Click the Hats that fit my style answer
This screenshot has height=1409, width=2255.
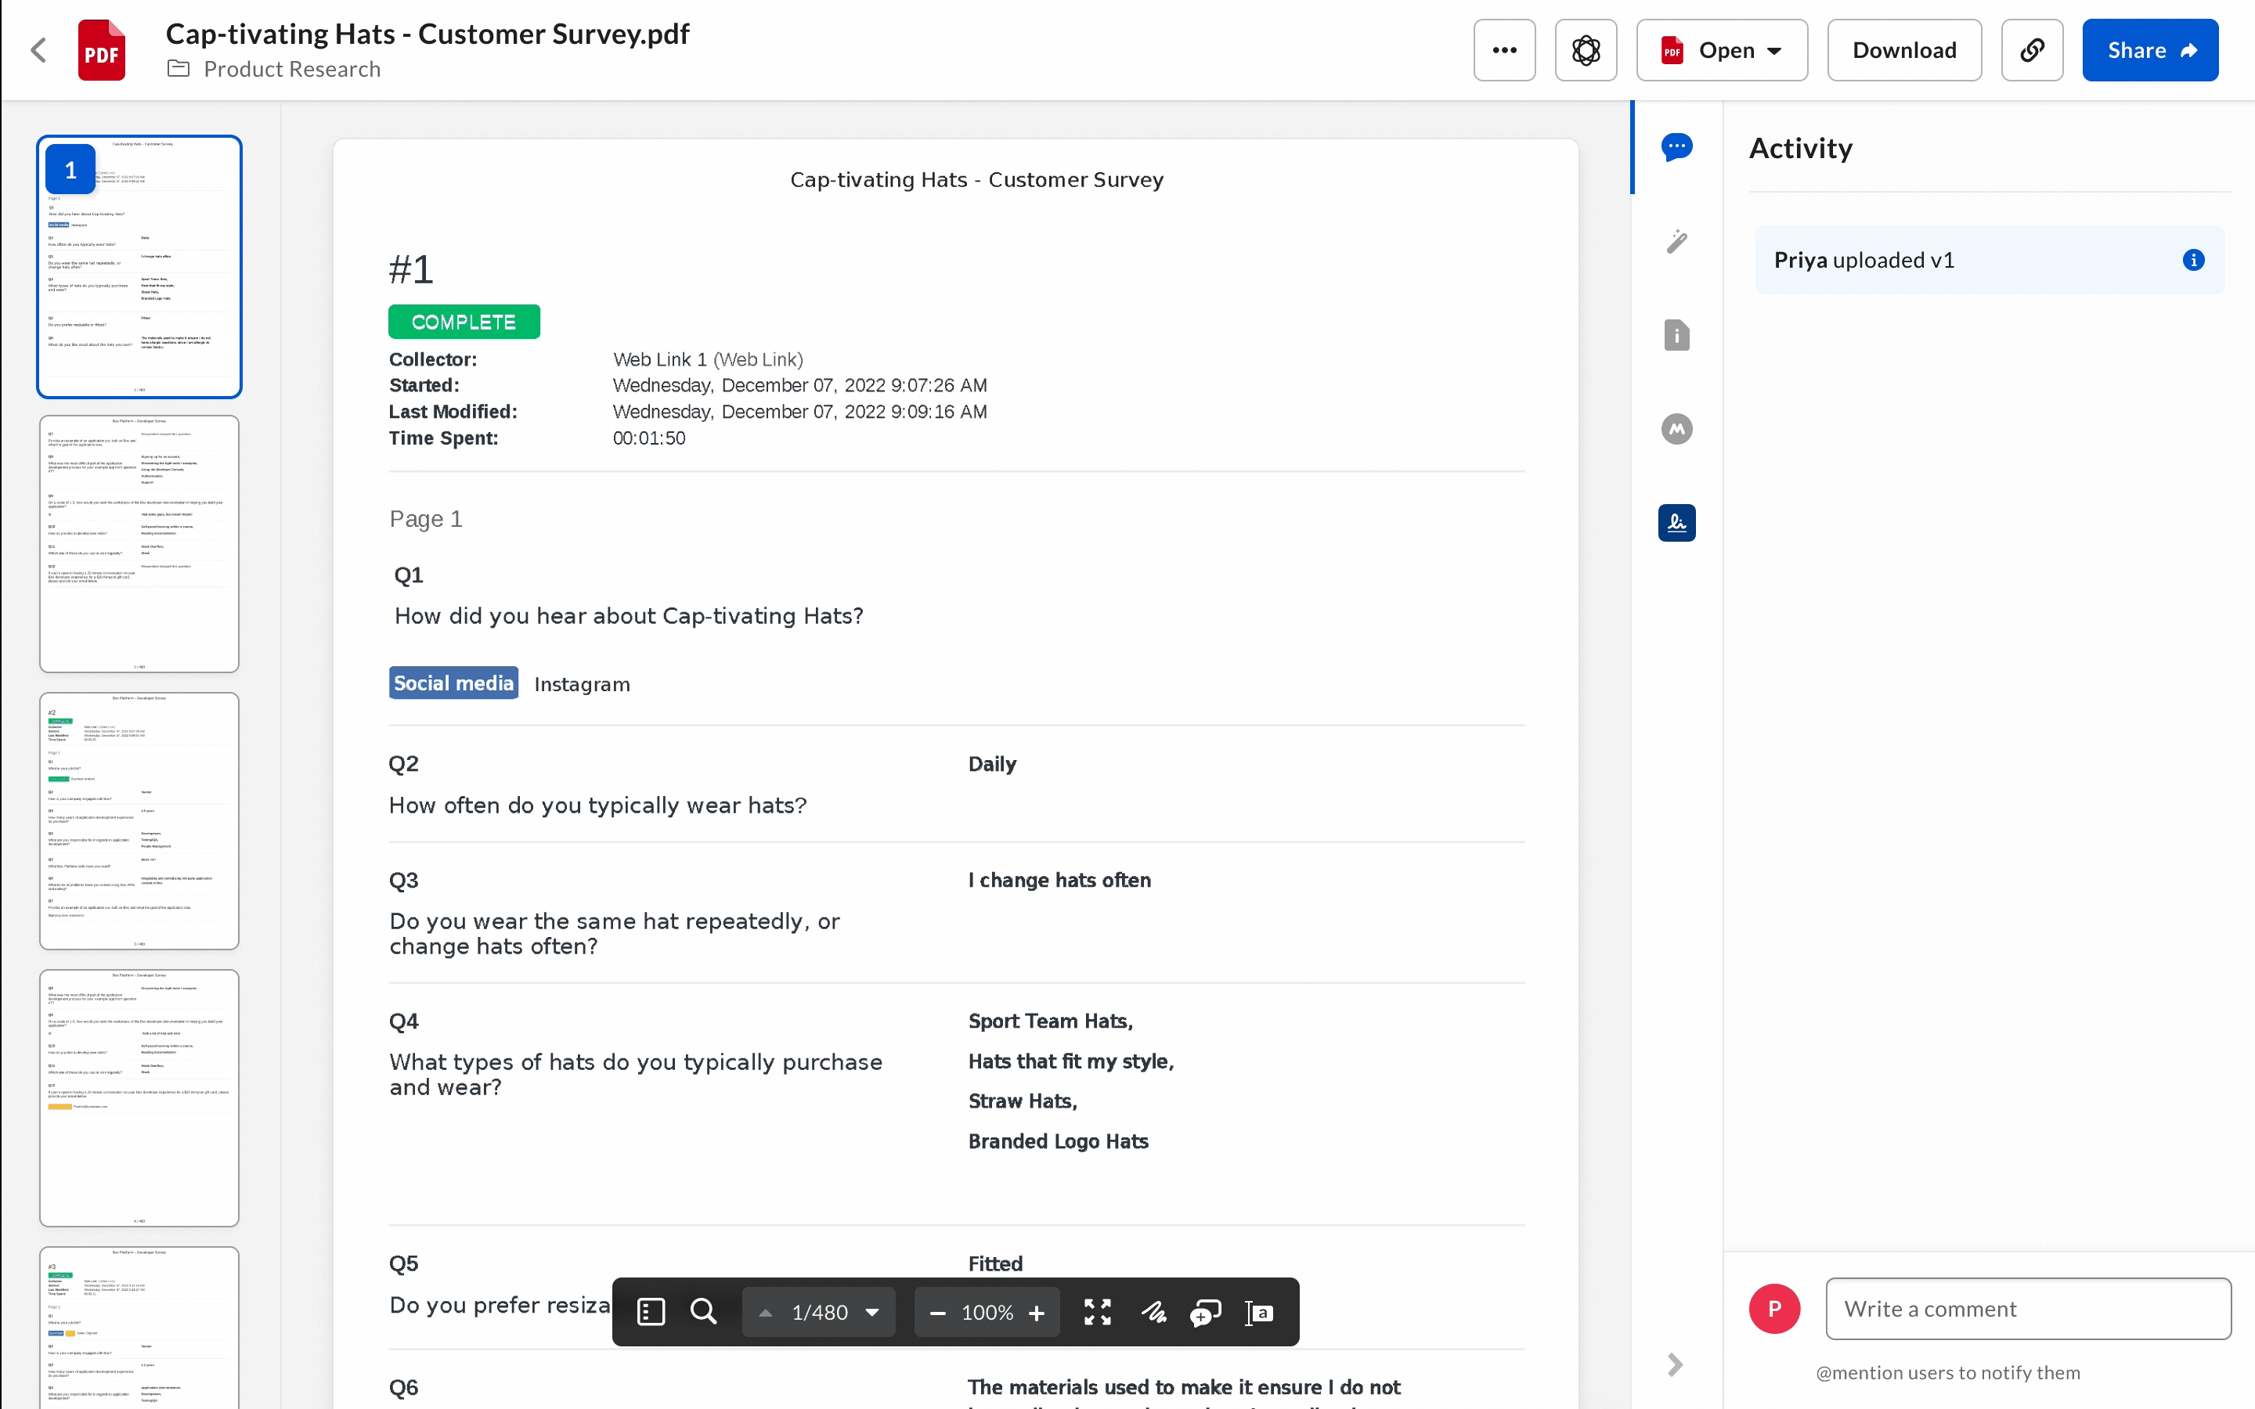(1070, 1061)
